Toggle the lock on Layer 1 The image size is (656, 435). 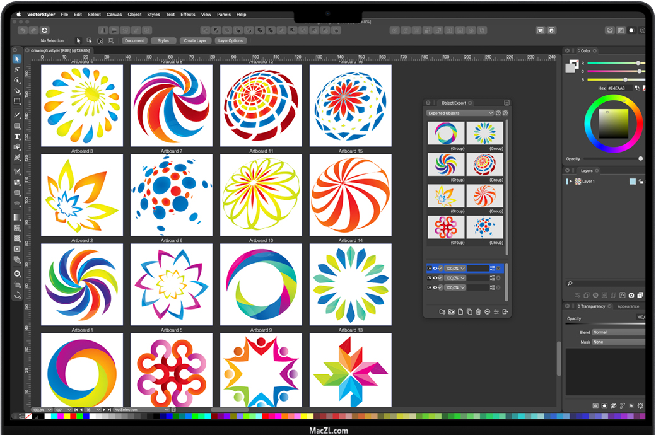coord(641,182)
